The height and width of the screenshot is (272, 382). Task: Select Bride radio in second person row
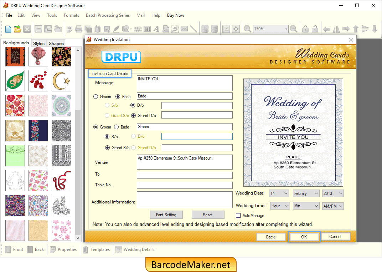pos(117,127)
